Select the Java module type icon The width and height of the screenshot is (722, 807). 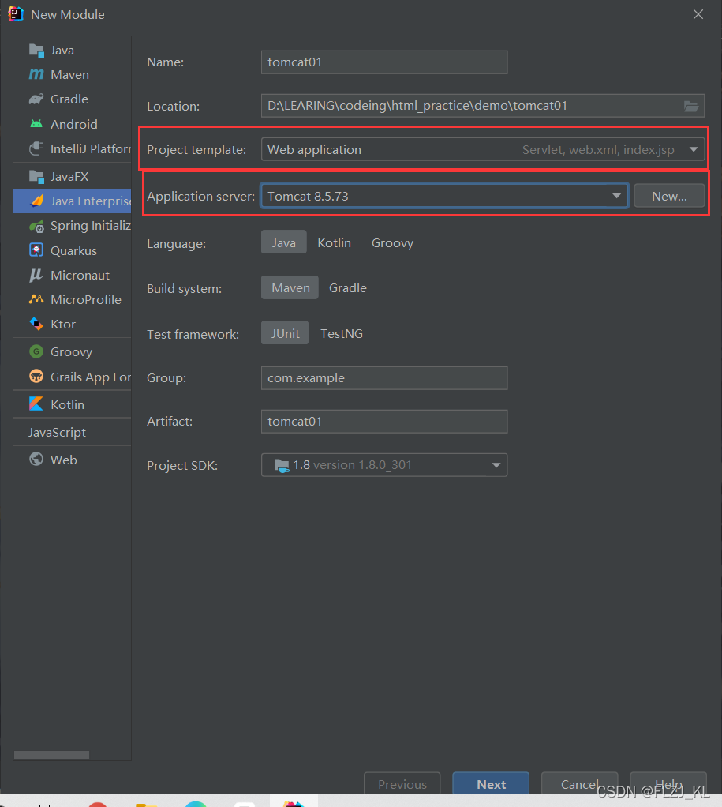click(36, 50)
